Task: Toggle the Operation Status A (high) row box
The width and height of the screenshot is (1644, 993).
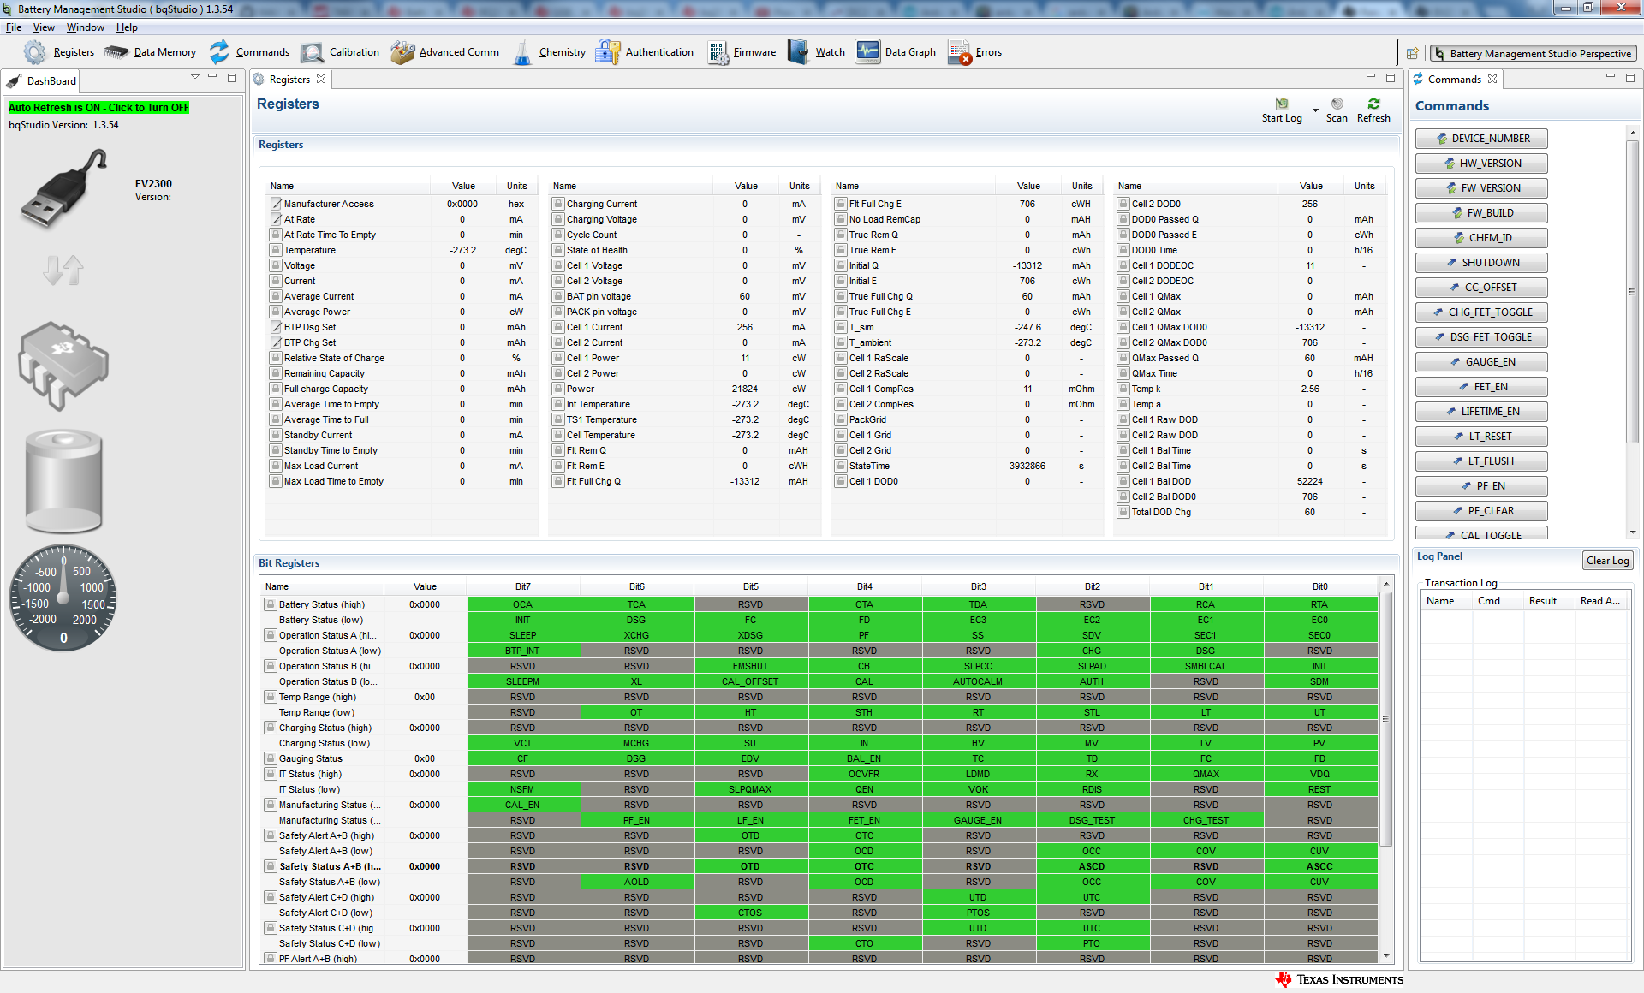Action: click(x=270, y=635)
